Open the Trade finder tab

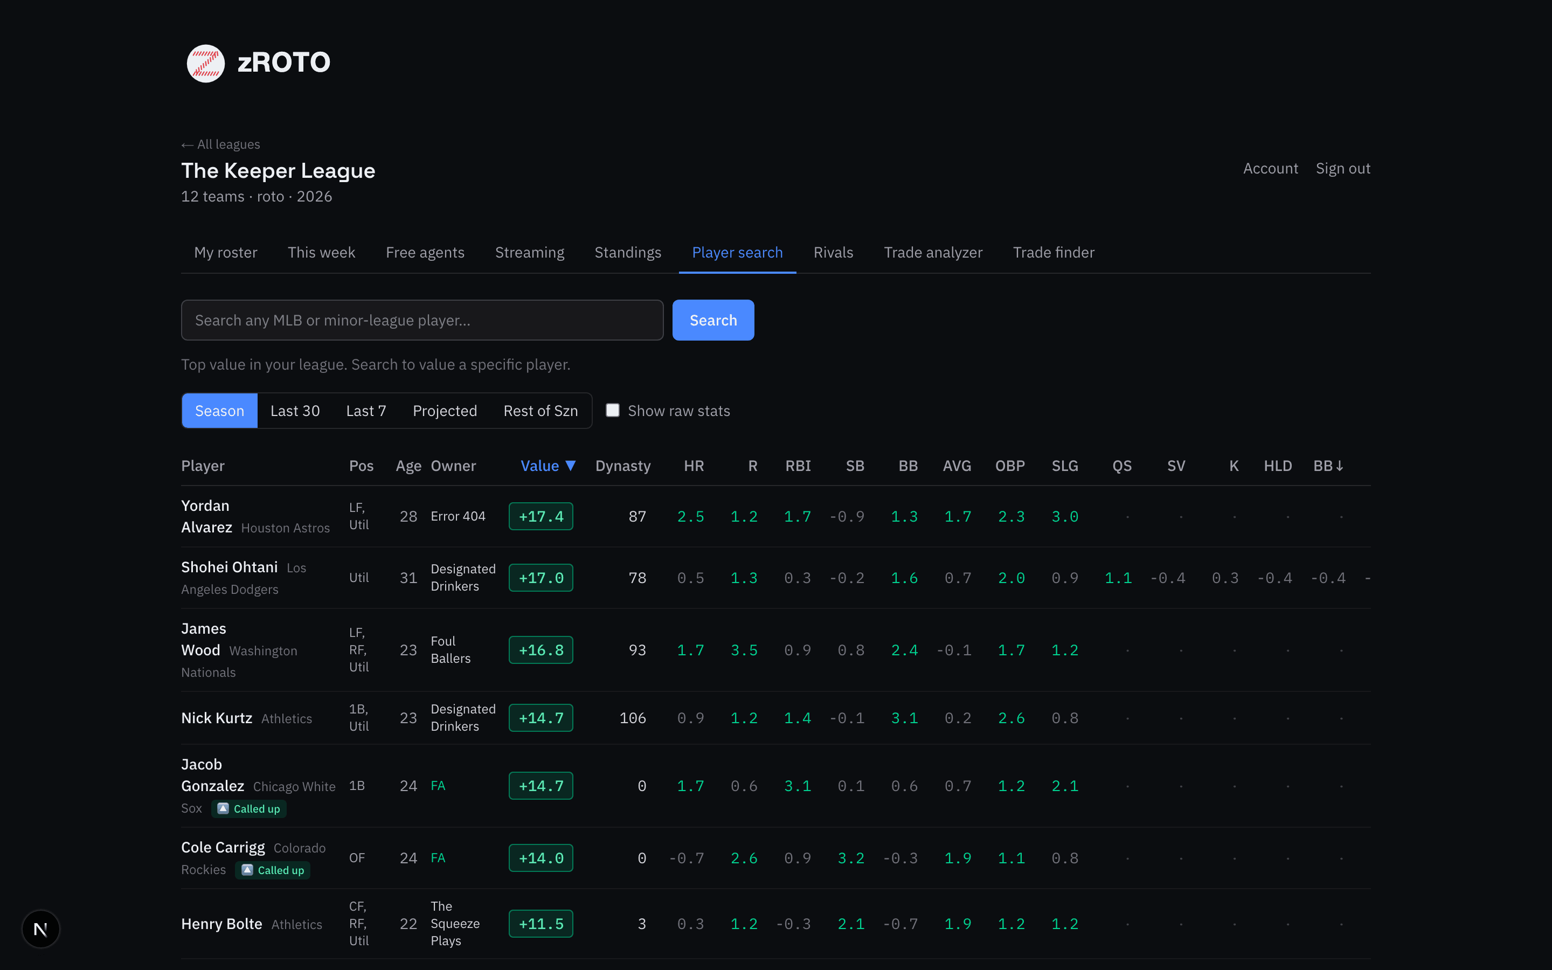[1054, 252]
